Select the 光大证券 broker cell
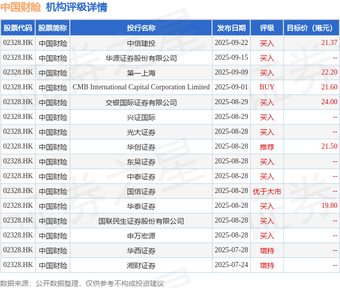This screenshot has width=340, height=288. click(x=141, y=132)
